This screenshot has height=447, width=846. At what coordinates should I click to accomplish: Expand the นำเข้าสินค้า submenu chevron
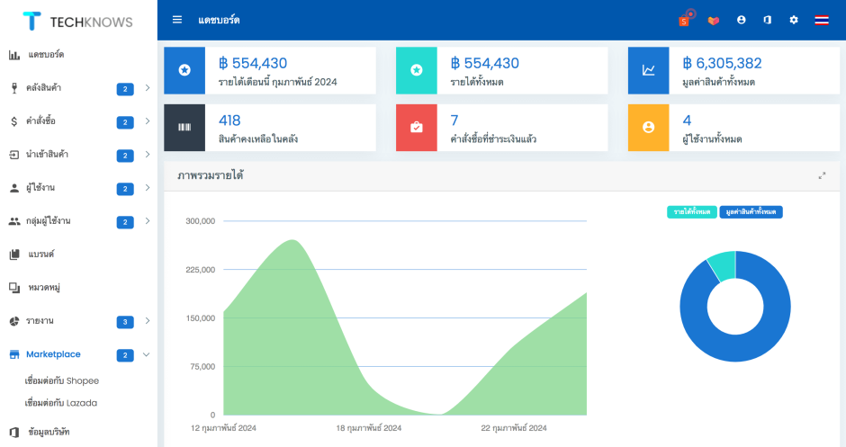[x=148, y=155]
